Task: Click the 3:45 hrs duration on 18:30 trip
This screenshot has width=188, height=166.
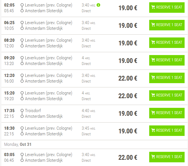Action: [89, 128]
